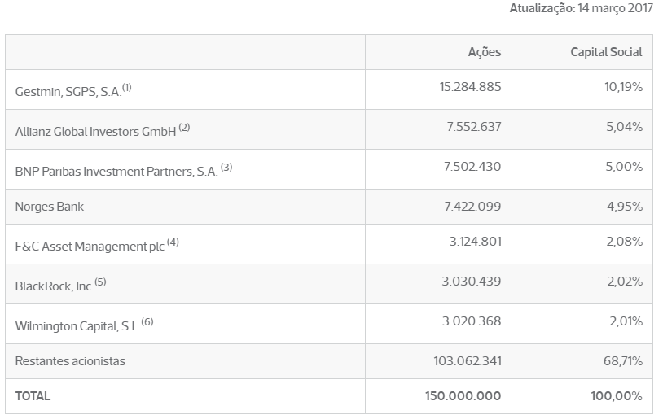Click the share count 3.020.368

(x=472, y=321)
